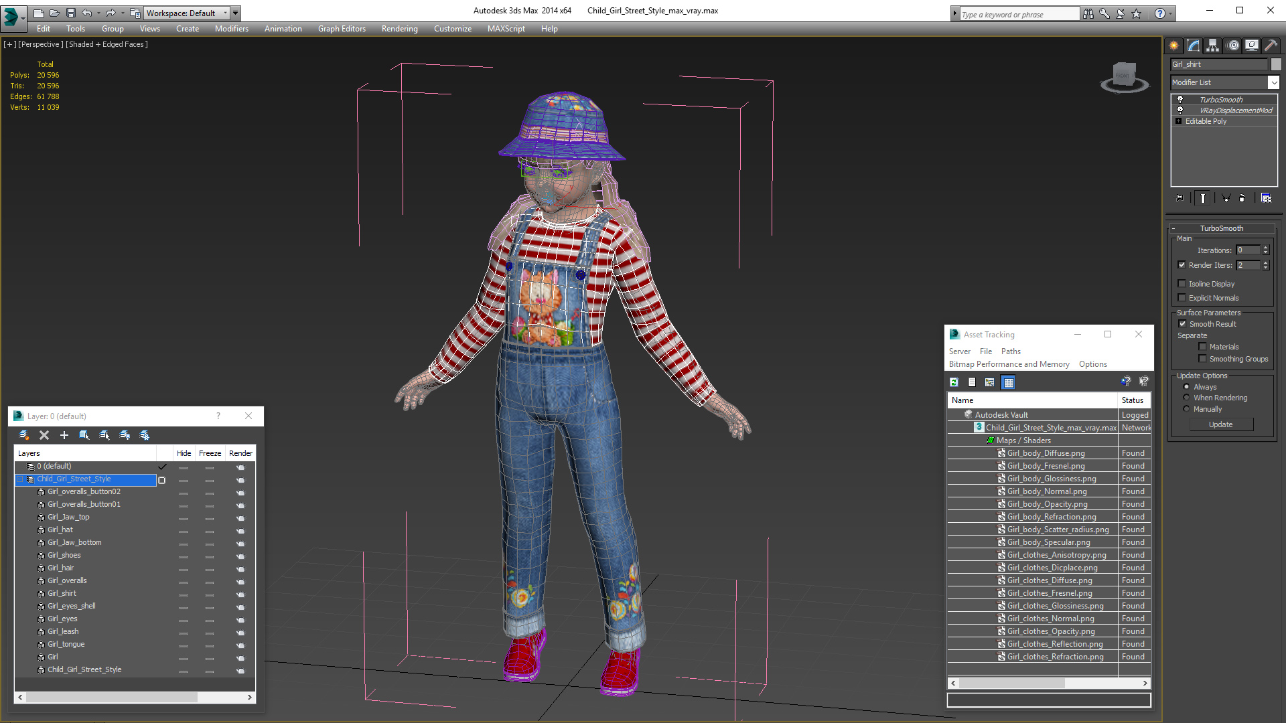The width and height of the screenshot is (1286, 723).
Task: Open the Redo history dropdown arrow
Action: (x=123, y=13)
